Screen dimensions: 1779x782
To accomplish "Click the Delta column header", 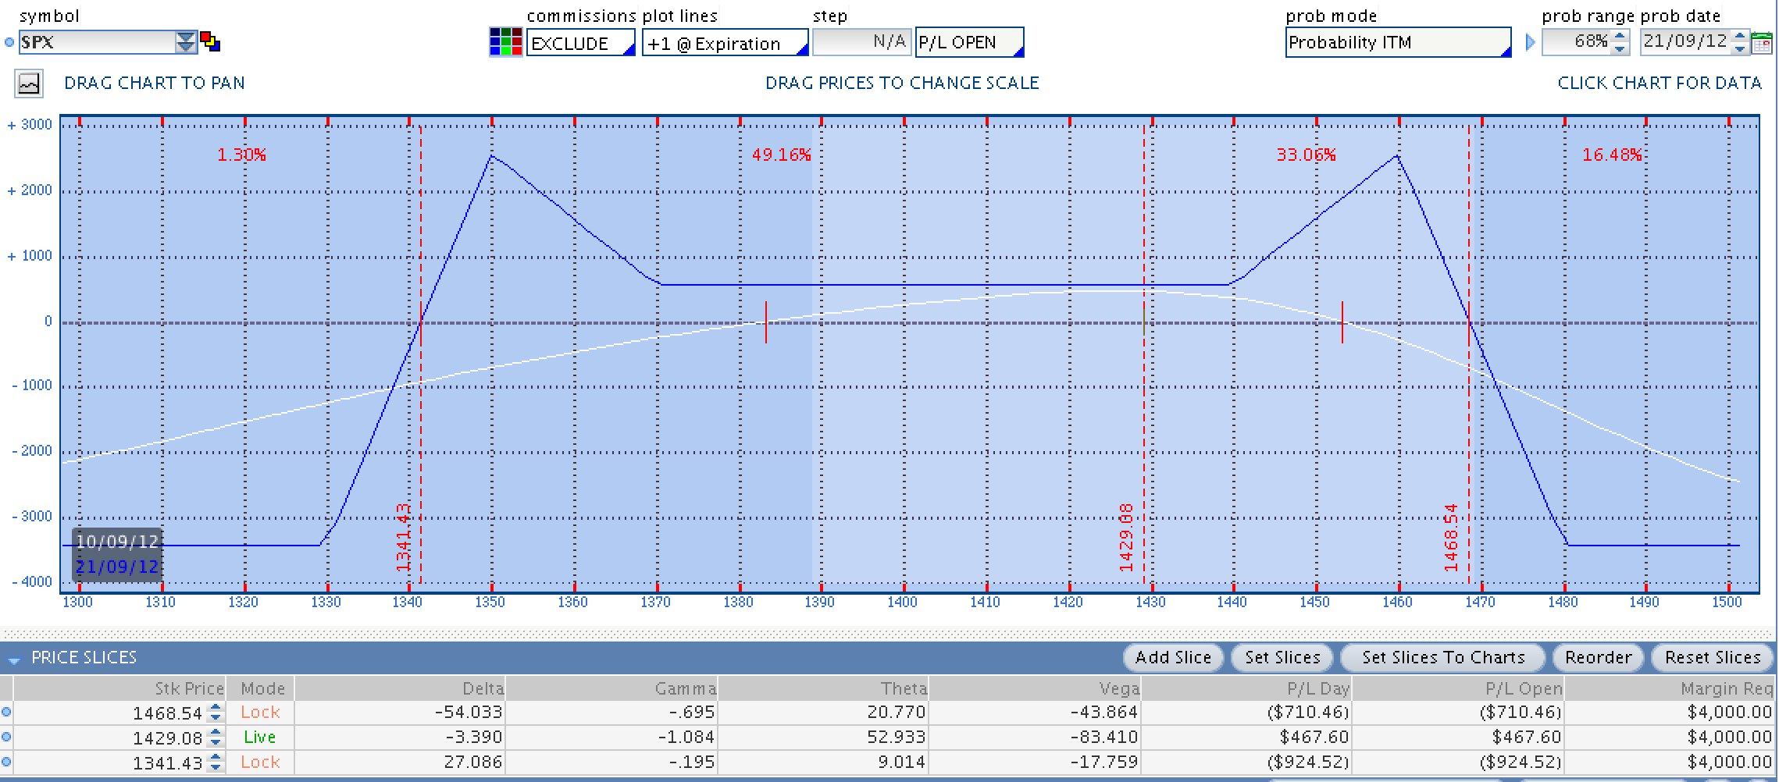I will tap(400, 688).
